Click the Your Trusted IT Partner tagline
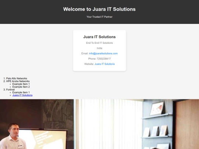Image resolution: width=199 pixels, height=149 pixels. tap(99, 17)
